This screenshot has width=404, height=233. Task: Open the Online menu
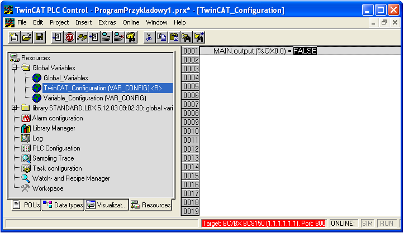point(131,23)
